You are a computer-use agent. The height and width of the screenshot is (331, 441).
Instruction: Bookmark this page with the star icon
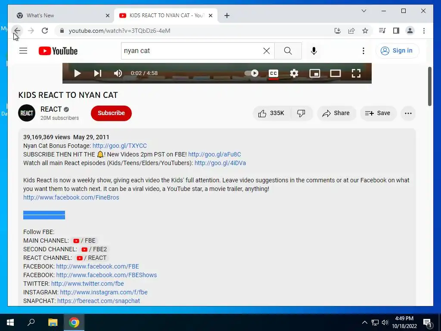tap(365, 31)
